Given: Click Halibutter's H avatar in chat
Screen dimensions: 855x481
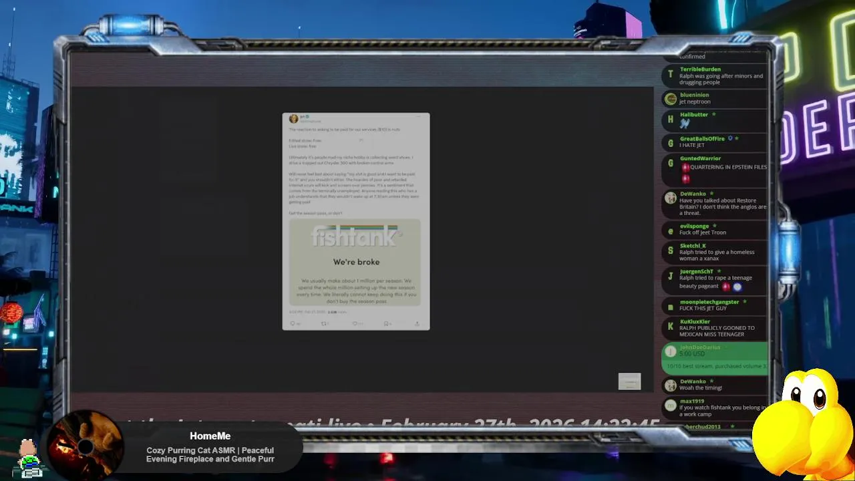Looking at the screenshot, I should click(x=671, y=120).
